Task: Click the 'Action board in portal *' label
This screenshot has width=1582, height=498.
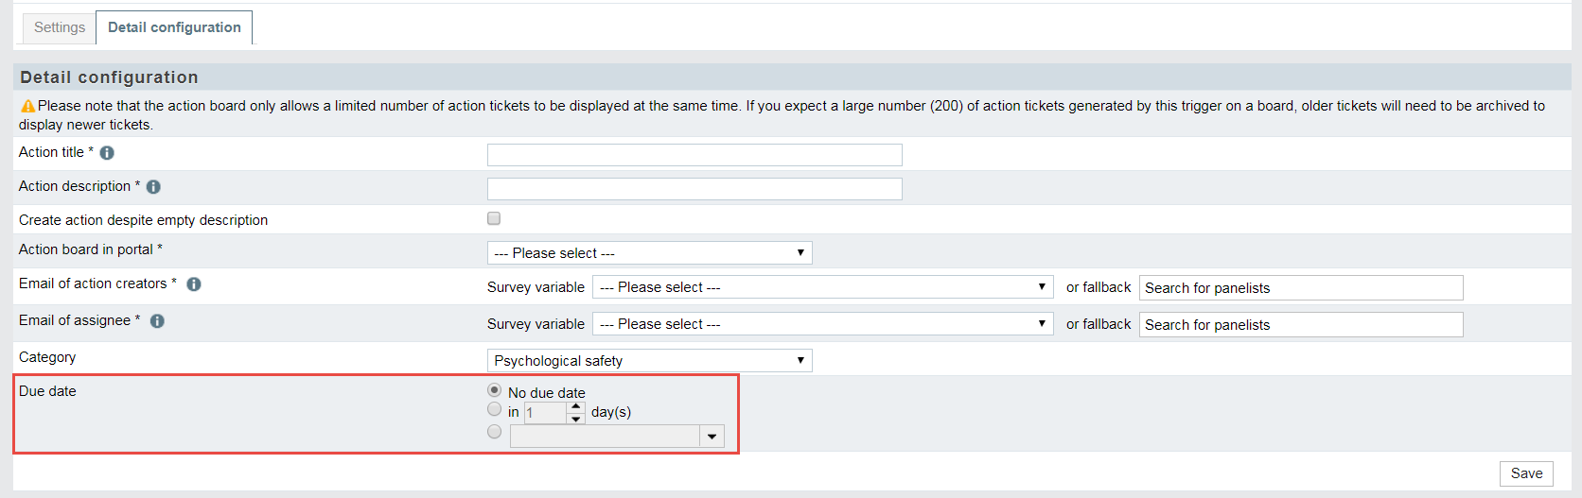Action: pos(91,249)
